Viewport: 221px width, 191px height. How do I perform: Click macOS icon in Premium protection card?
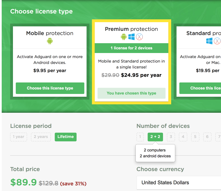139,37
